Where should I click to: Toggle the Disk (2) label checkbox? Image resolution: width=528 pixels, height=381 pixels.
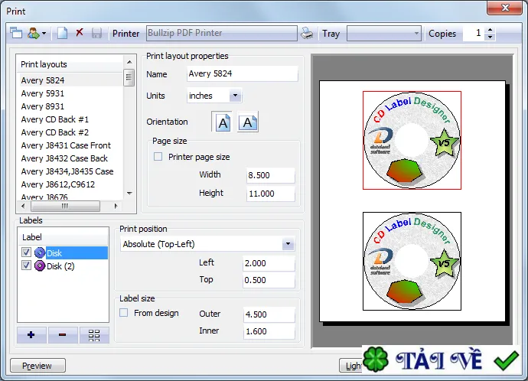26,265
